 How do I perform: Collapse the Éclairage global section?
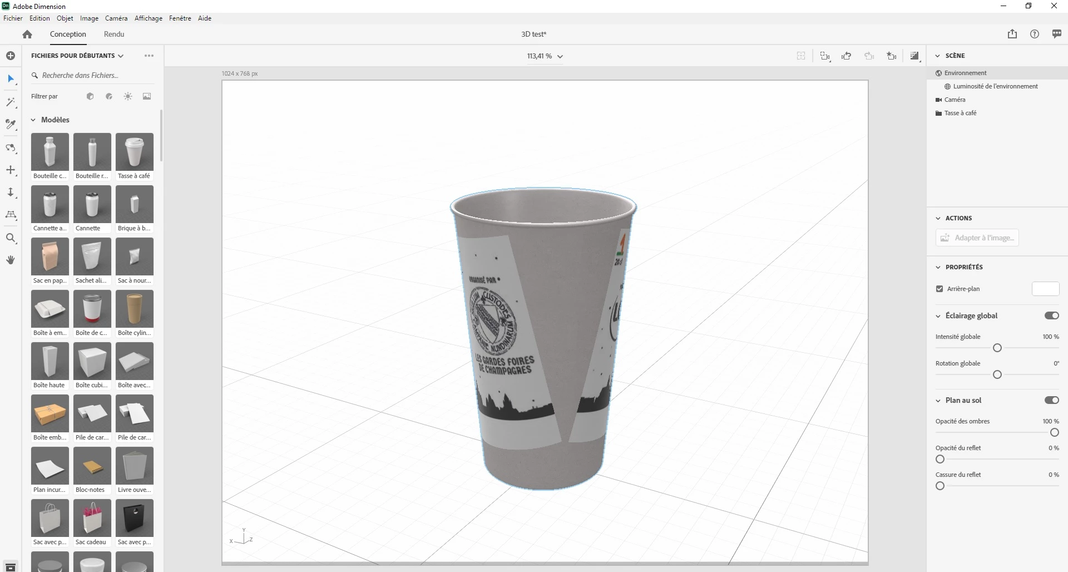(x=938, y=316)
